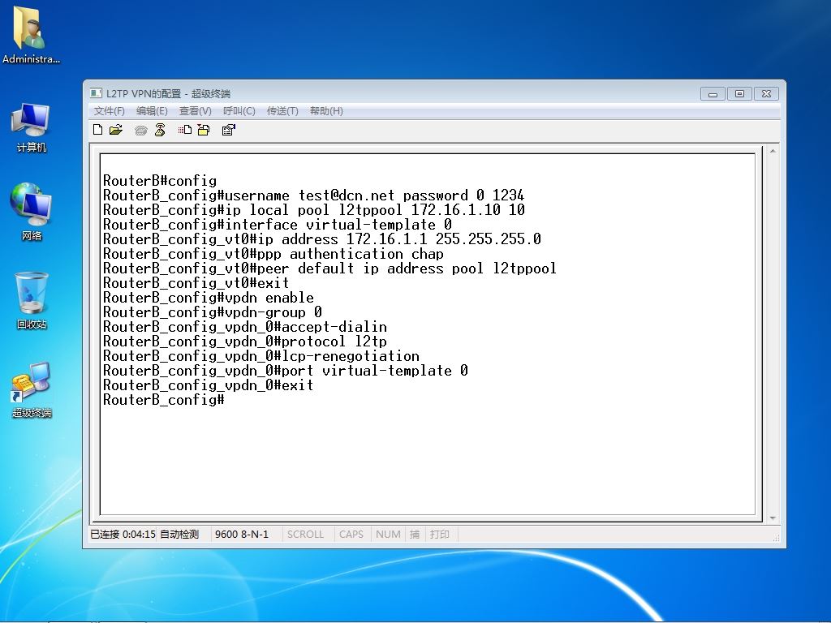
Task: Click the terminal scrollbar down arrow
Action: [x=773, y=518]
